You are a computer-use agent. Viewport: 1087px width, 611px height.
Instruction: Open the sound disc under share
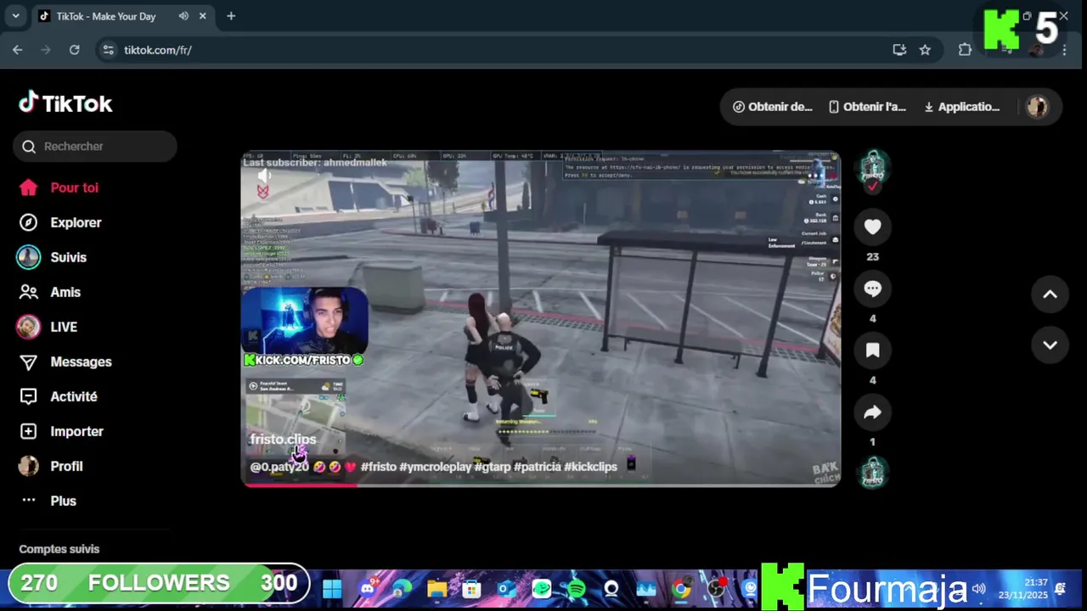[872, 473]
